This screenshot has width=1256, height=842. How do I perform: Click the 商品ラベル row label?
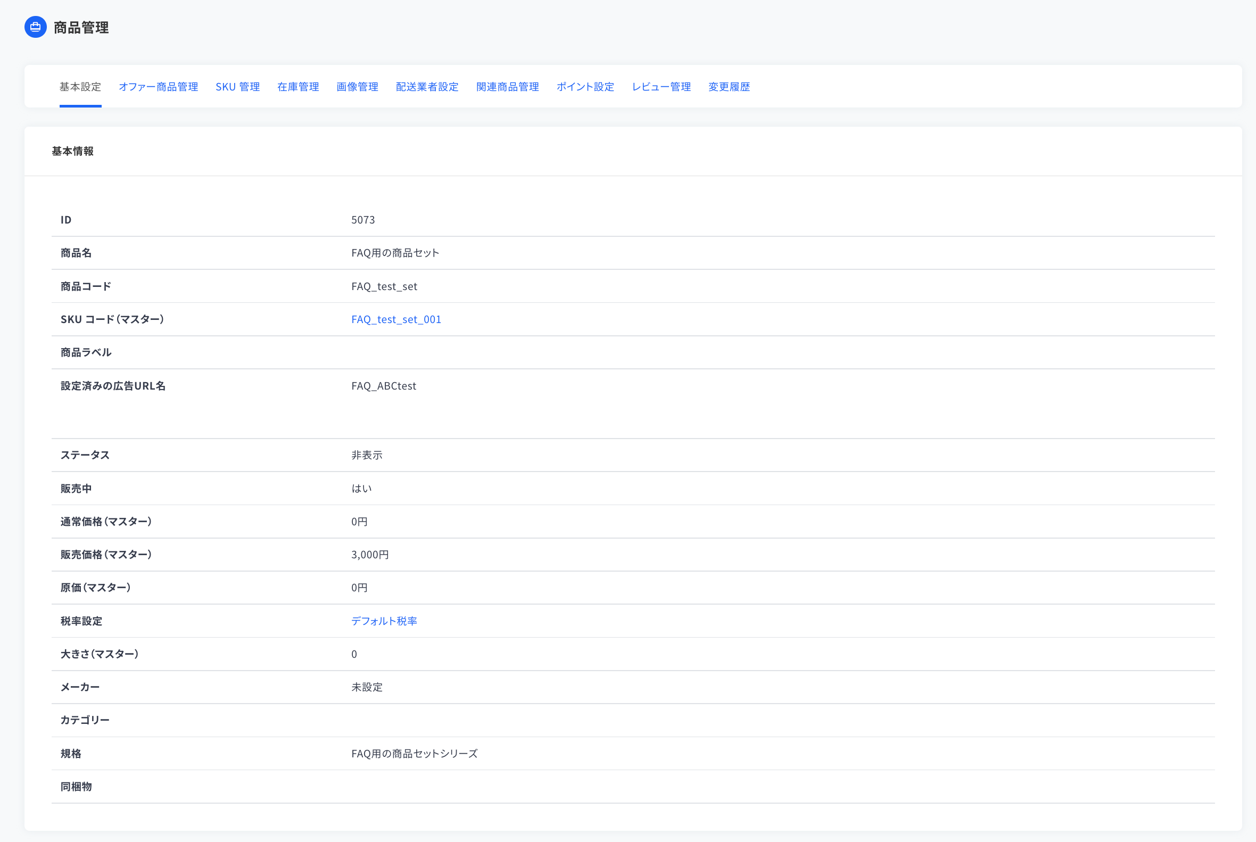tap(86, 352)
